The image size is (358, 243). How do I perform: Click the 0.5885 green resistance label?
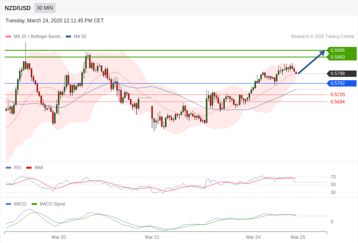coord(342,50)
